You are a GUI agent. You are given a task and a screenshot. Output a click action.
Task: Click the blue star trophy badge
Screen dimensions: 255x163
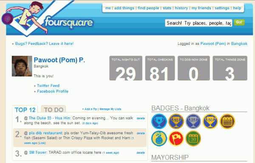tap(159, 122)
